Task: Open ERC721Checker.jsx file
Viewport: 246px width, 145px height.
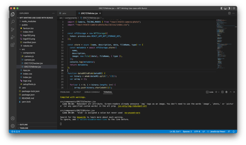Action: pos(37,63)
